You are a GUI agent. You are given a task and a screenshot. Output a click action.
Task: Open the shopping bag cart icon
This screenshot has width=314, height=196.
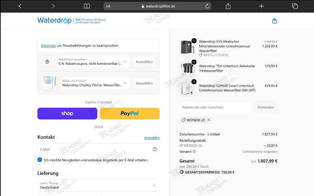click(x=274, y=21)
